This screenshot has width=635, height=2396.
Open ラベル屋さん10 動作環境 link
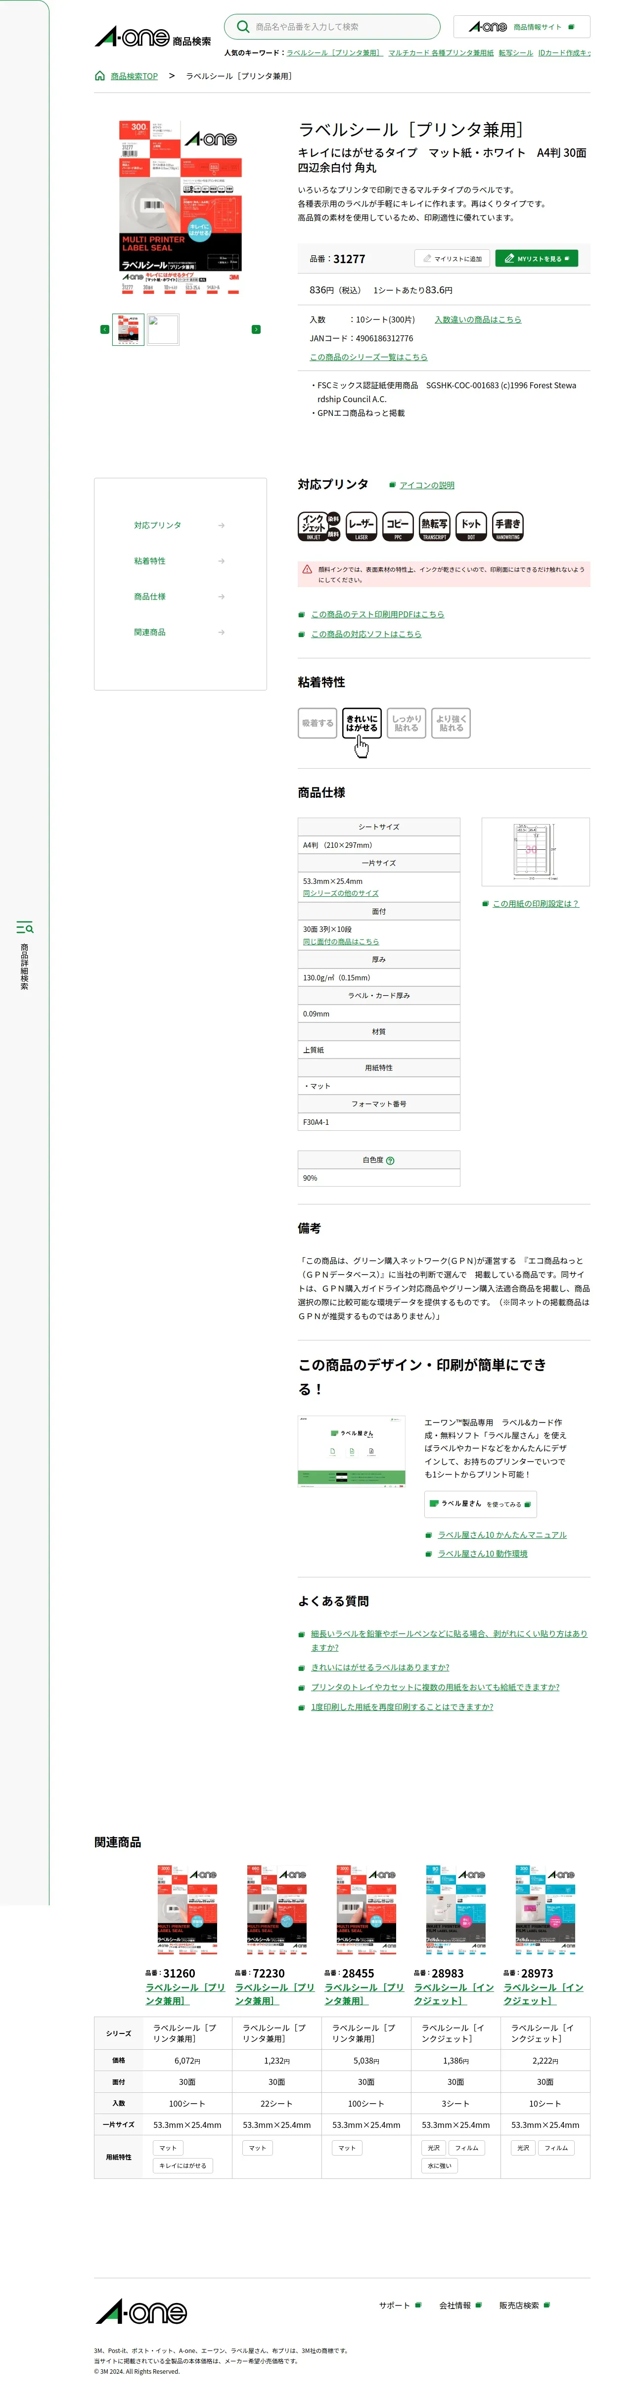pyautogui.click(x=483, y=1554)
